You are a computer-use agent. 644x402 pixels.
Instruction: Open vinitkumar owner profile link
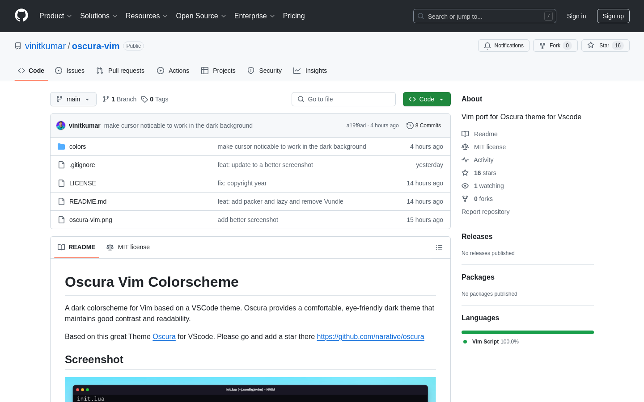(x=45, y=46)
